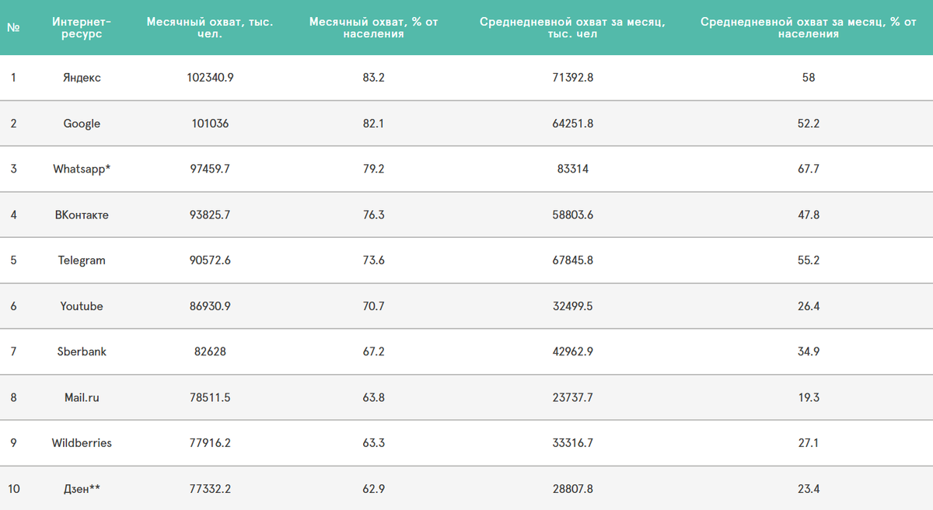
Task: Click the 'Среднедневной охват за месяц, % от населения' header
Action: [809, 28]
